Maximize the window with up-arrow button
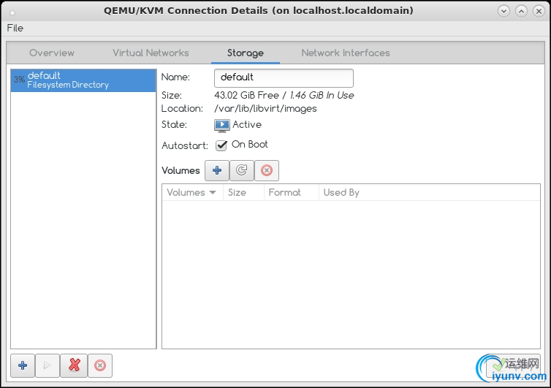Image resolution: width=551 pixels, height=388 pixels. click(x=521, y=11)
